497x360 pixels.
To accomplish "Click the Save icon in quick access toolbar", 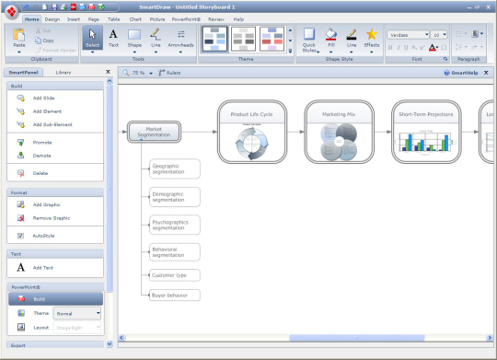I will coord(54,6).
